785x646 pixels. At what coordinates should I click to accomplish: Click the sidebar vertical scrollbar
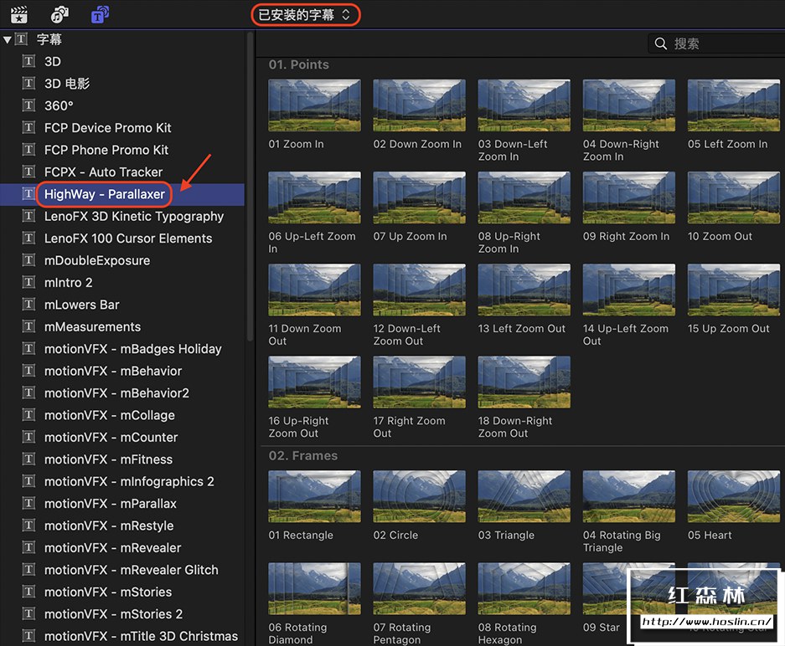(250, 186)
